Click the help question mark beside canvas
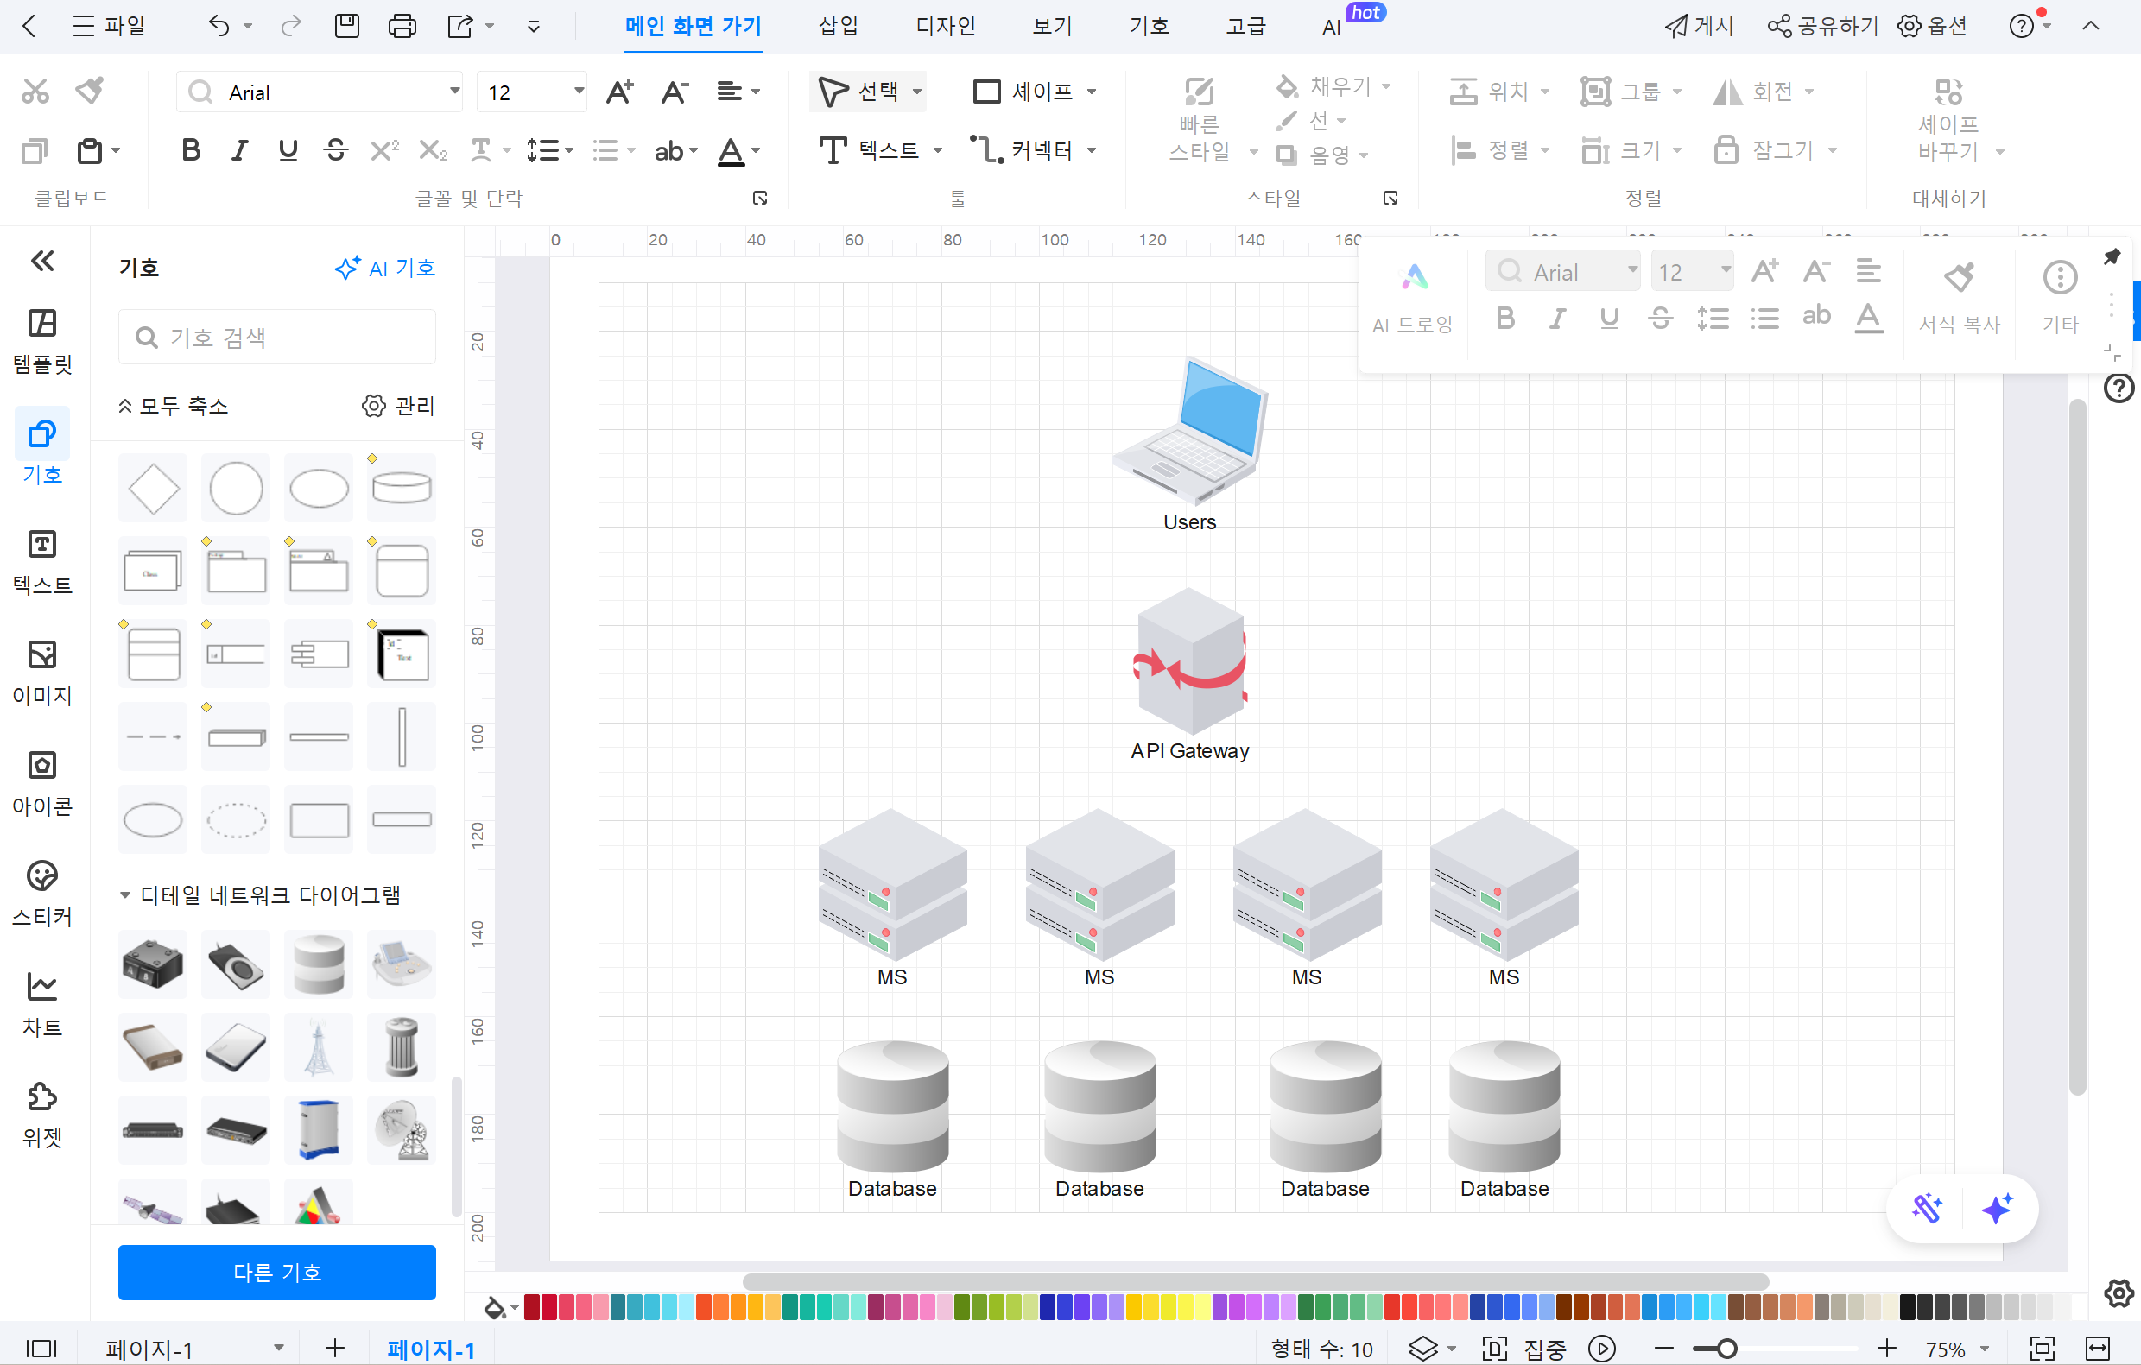 pos(2119,388)
